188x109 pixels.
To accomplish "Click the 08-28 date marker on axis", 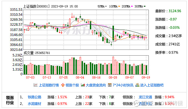I will (113, 77).
